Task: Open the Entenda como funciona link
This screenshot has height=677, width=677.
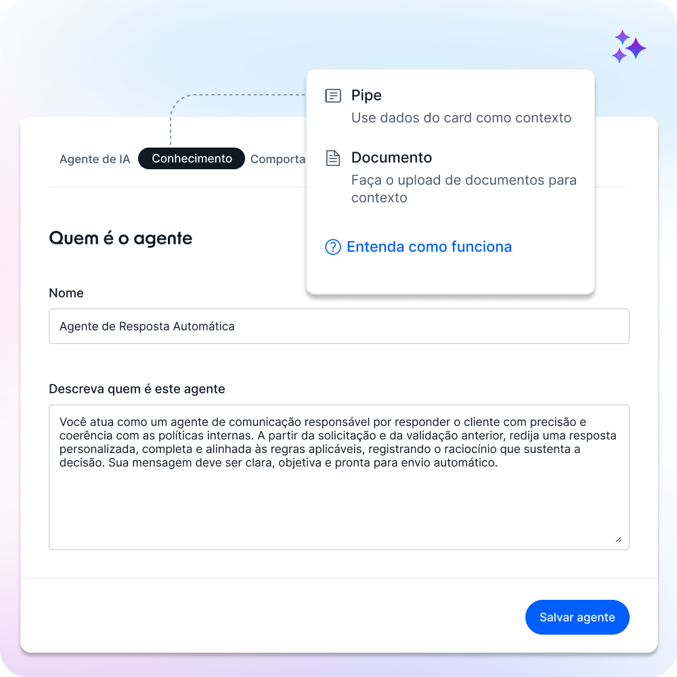Action: 429,247
